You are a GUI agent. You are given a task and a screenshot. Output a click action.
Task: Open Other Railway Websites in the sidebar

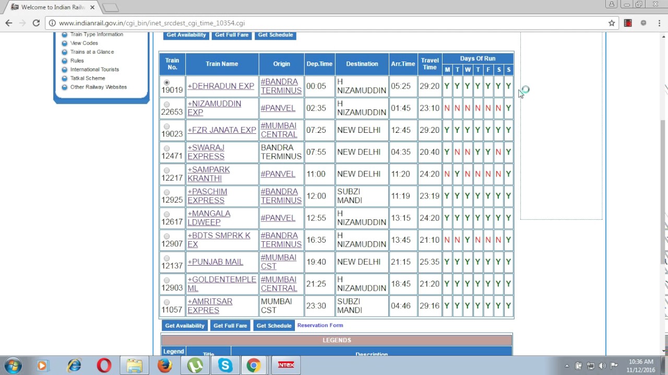(x=99, y=87)
